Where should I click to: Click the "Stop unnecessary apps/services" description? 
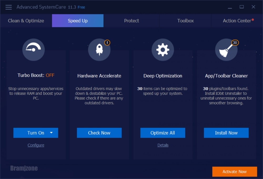point(36,93)
